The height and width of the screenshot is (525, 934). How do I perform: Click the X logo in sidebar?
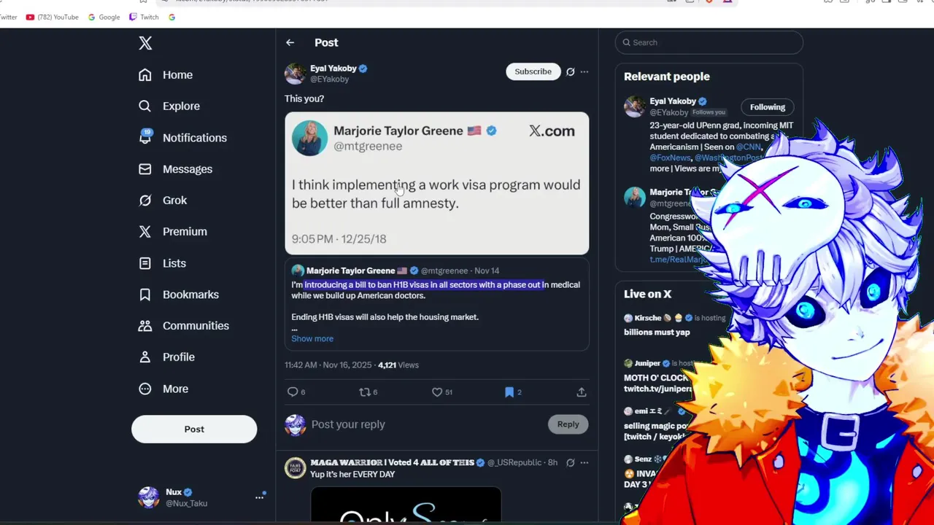pos(145,43)
